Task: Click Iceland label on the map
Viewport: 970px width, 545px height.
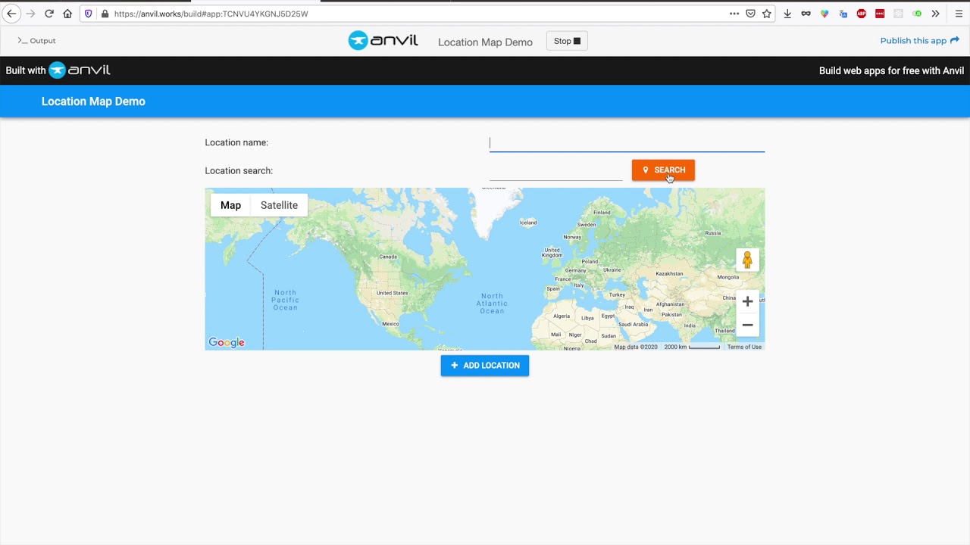Action: [x=528, y=223]
